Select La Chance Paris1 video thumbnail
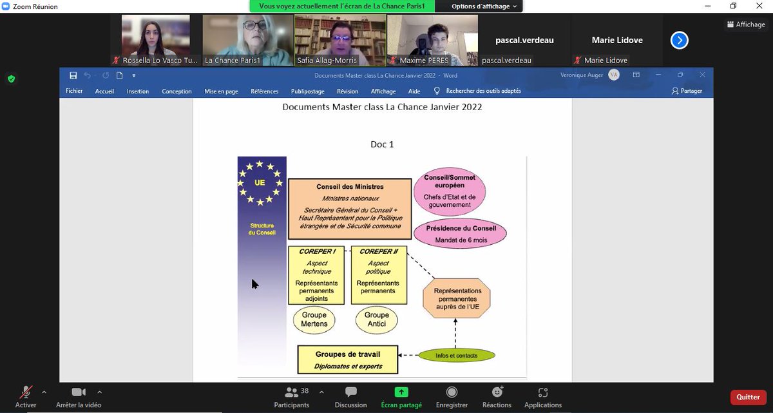773x413 pixels. (249, 40)
